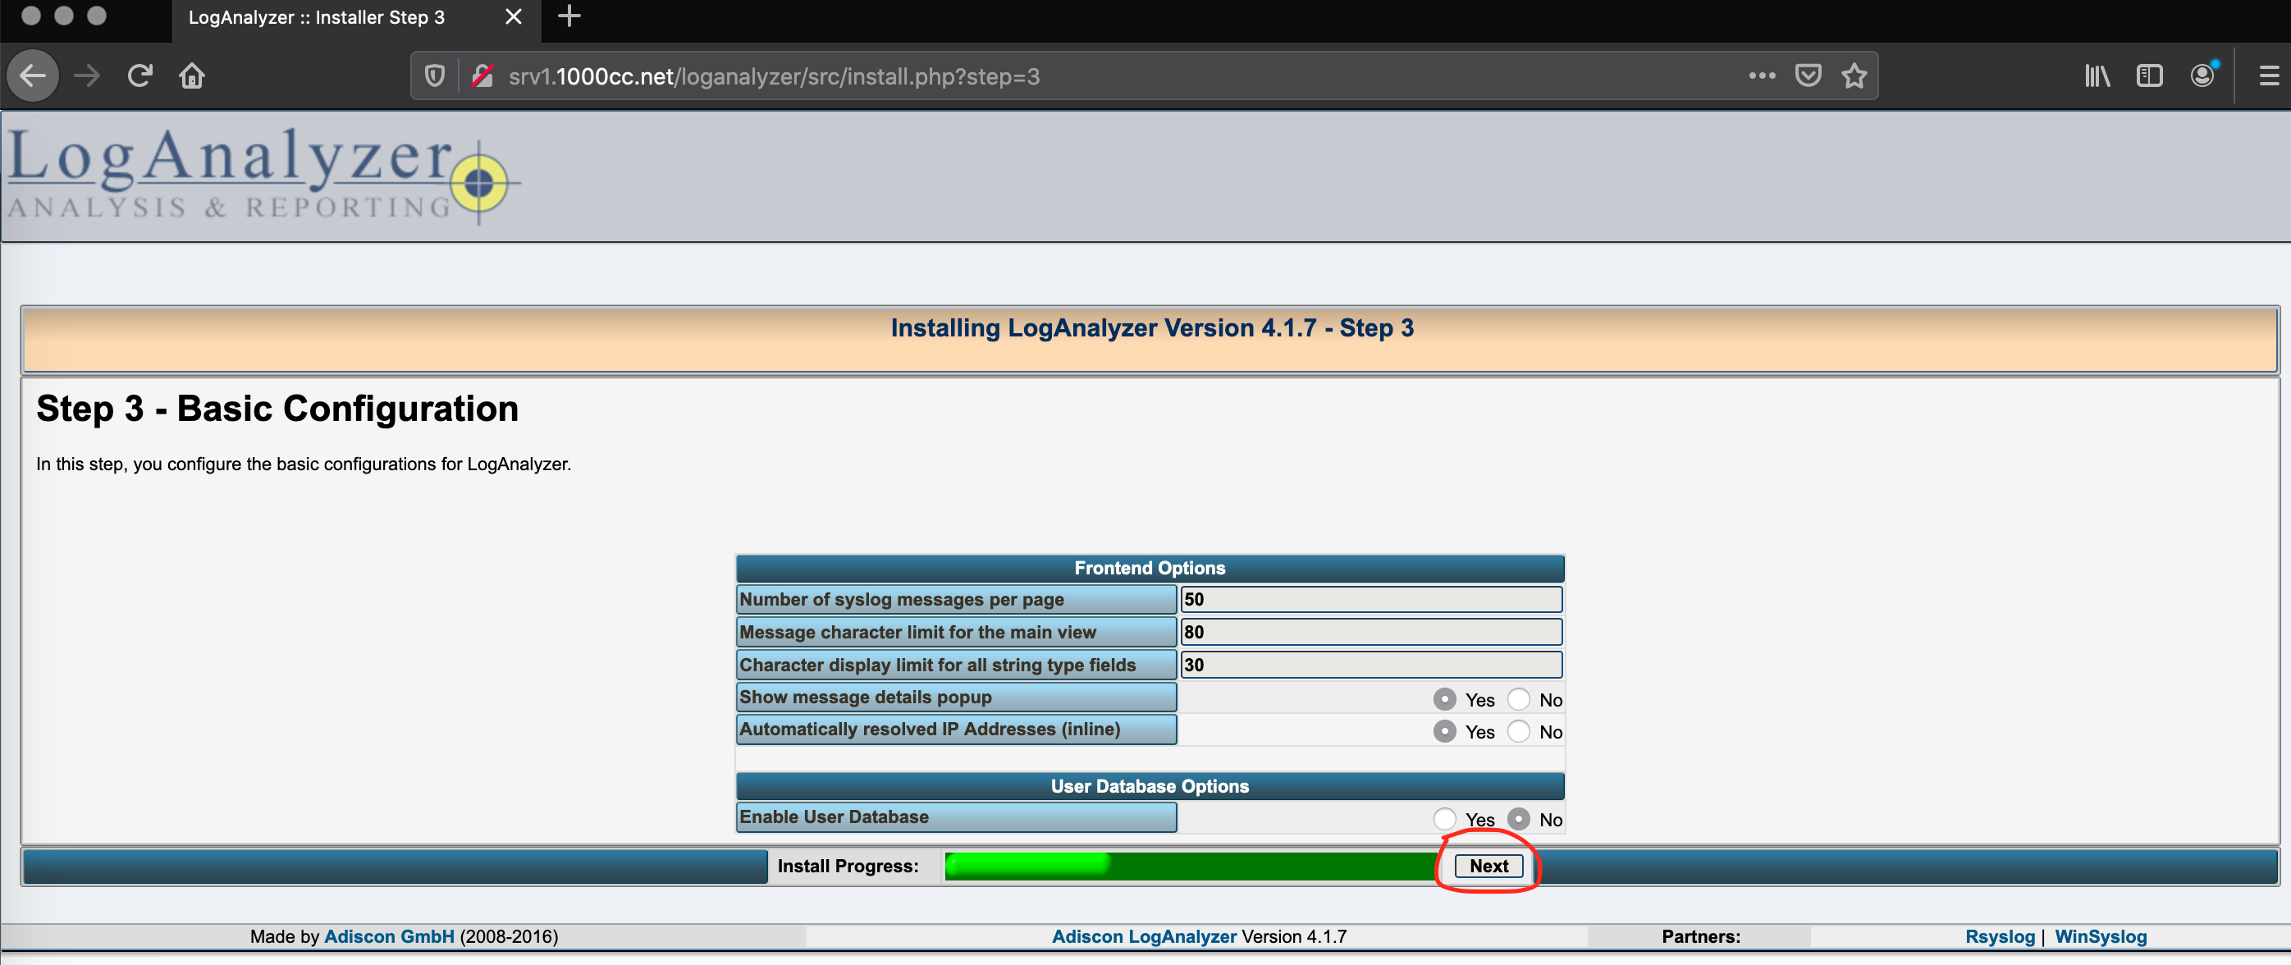Select No for message details popup
Viewport: 2291px width, 965px height.
point(1518,699)
